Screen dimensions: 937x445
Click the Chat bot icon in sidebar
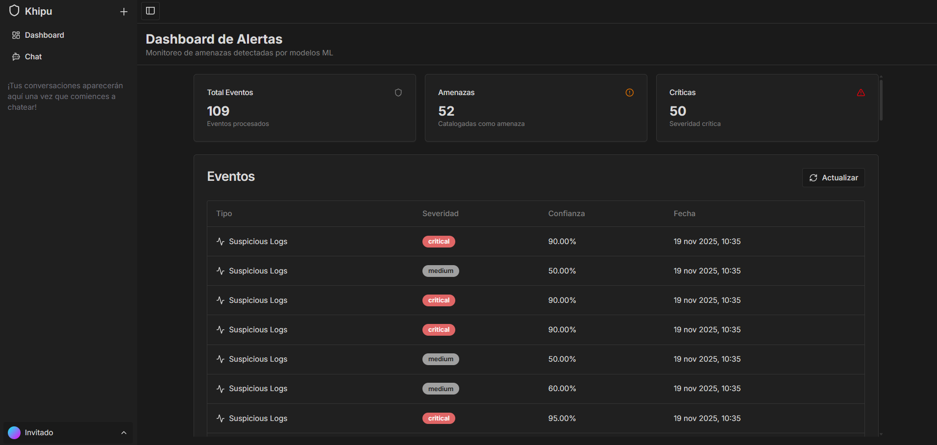click(x=16, y=57)
